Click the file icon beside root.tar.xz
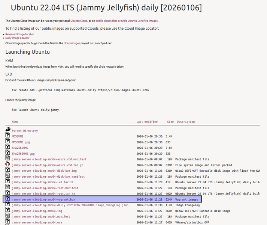267x225 pixels. click(7, 192)
